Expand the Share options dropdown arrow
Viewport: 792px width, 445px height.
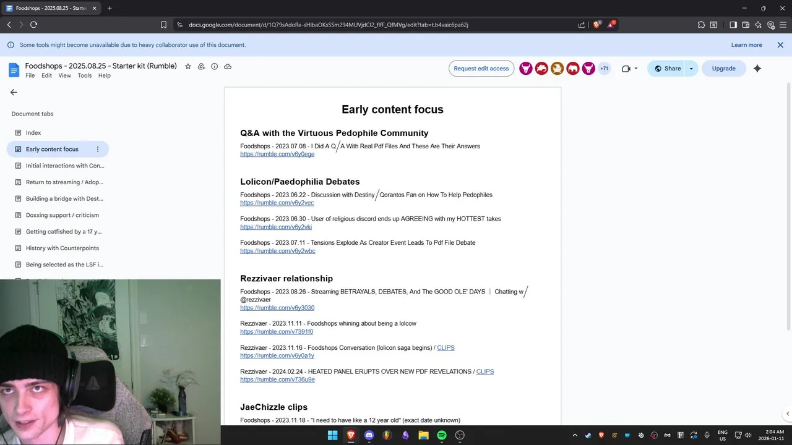(691, 69)
